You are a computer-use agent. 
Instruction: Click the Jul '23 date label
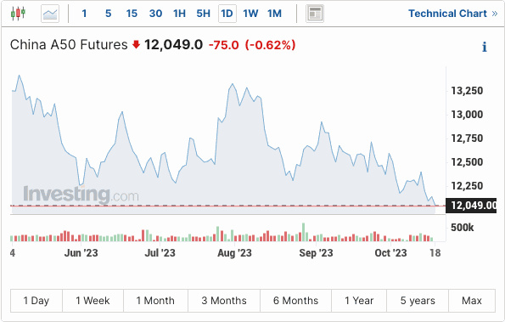[160, 252]
